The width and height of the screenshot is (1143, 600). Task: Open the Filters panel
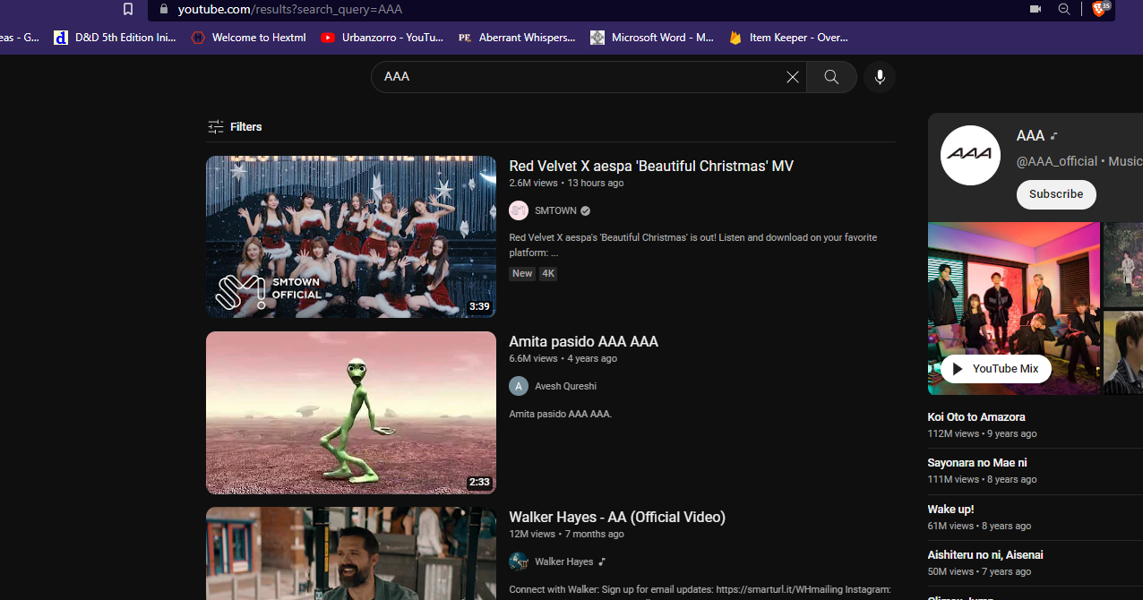[234, 126]
